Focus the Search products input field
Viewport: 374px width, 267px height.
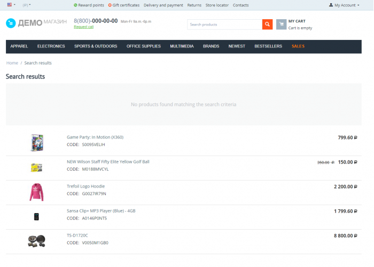224,25
